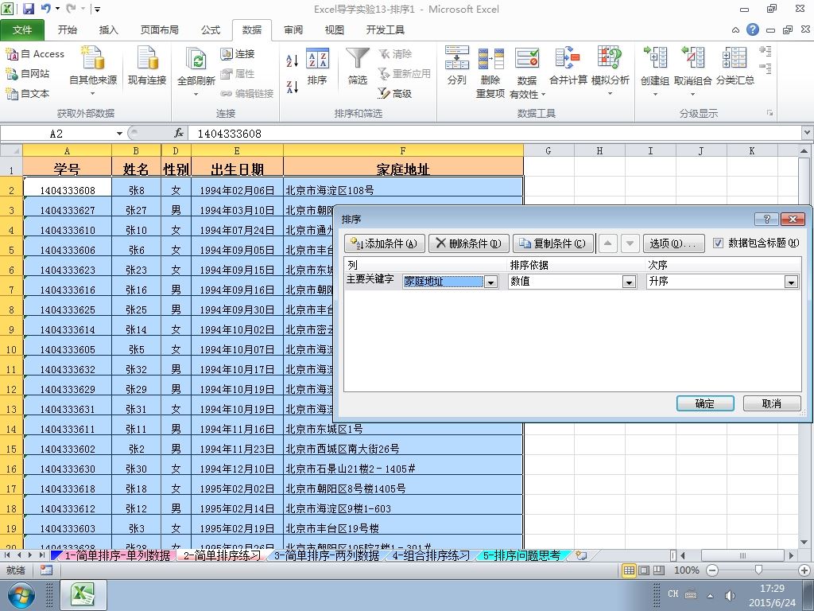The image size is (814, 611).
Task: Open the Order (次序) dropdown showing 升序
Action: tap(791, 282)
